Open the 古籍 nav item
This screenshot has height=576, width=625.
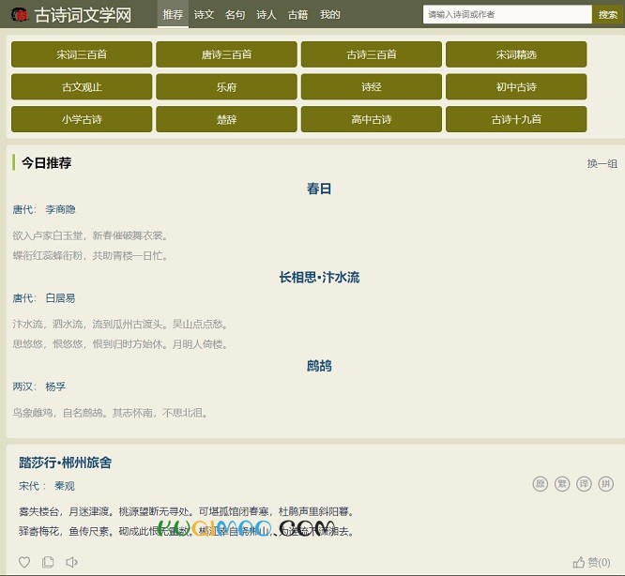297,15
